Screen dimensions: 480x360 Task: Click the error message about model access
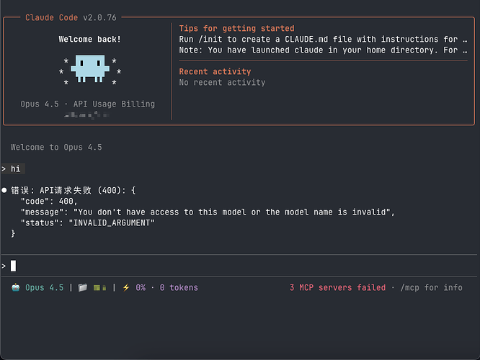click(x=208, y=212)
